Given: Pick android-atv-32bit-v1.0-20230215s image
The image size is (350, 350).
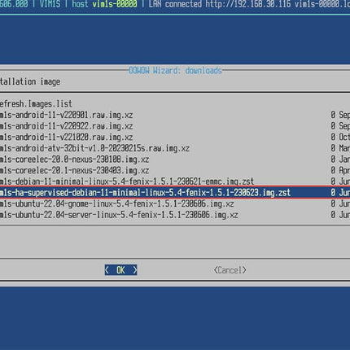Looking at the screenshot, I should (x=175, y=148).
